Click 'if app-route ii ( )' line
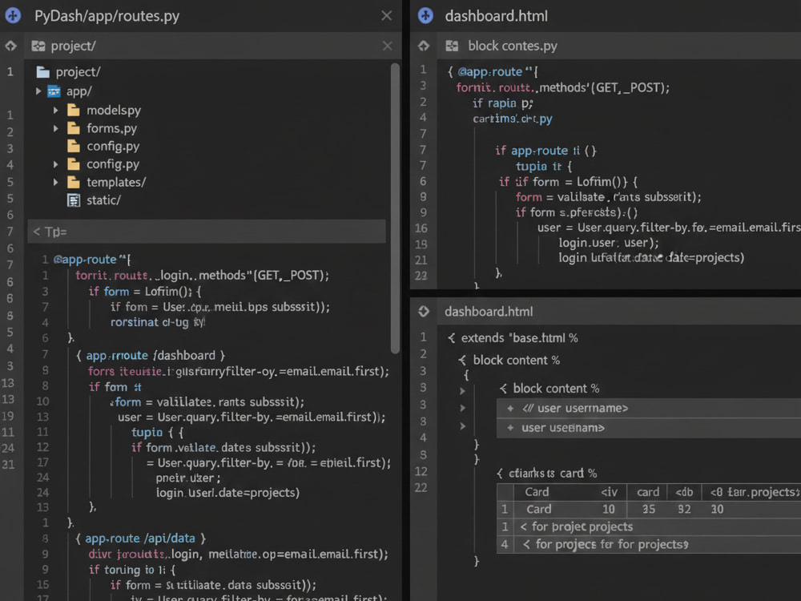Screen dimensions: 801x601 tap(545, 151)
